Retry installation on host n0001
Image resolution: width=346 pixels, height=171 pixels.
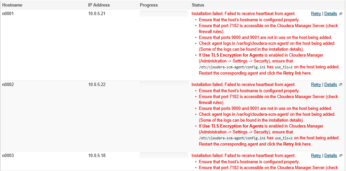coord(316,14)
